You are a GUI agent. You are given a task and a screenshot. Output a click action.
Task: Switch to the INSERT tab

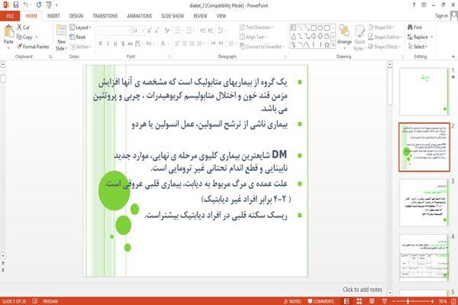click(53, 16)
